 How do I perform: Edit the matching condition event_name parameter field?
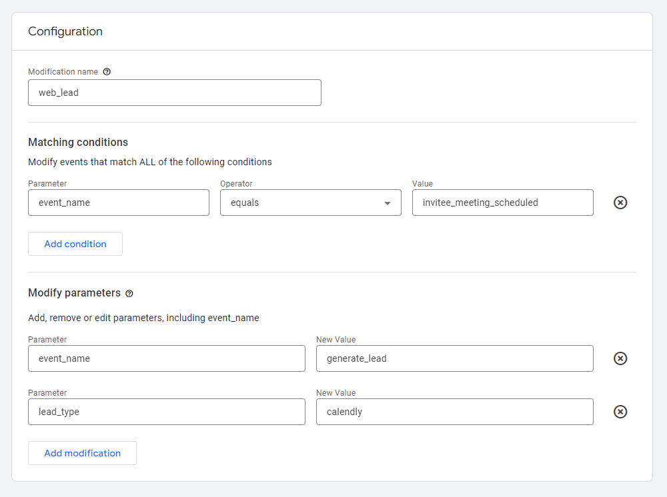click(119, 203)
